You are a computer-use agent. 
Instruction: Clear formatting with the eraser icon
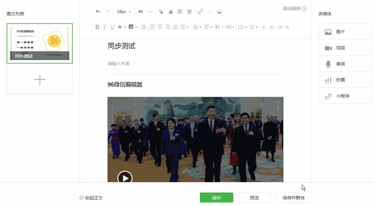pyautogui.click(x=161, y=12)
